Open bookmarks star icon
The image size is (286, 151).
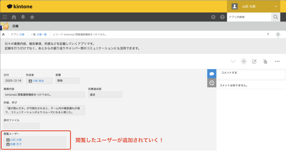pos(32,17)
